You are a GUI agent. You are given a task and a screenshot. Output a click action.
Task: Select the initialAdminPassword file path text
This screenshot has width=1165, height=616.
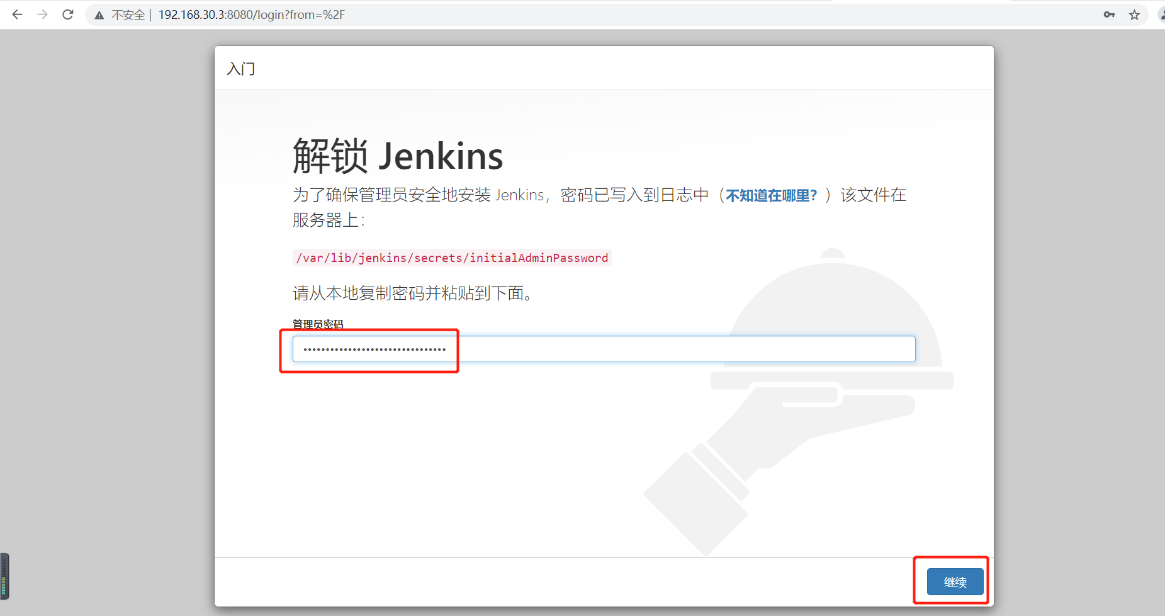(x=451, y=258)
